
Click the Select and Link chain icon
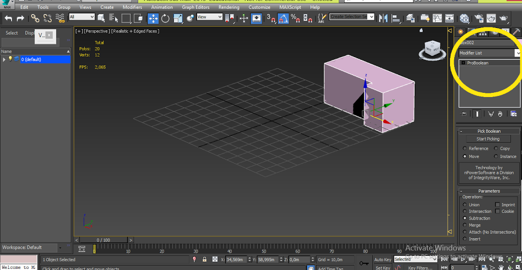pos(35,18)
